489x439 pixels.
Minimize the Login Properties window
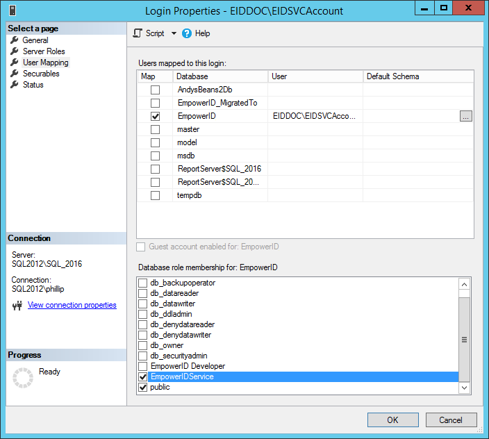point(424,8)
